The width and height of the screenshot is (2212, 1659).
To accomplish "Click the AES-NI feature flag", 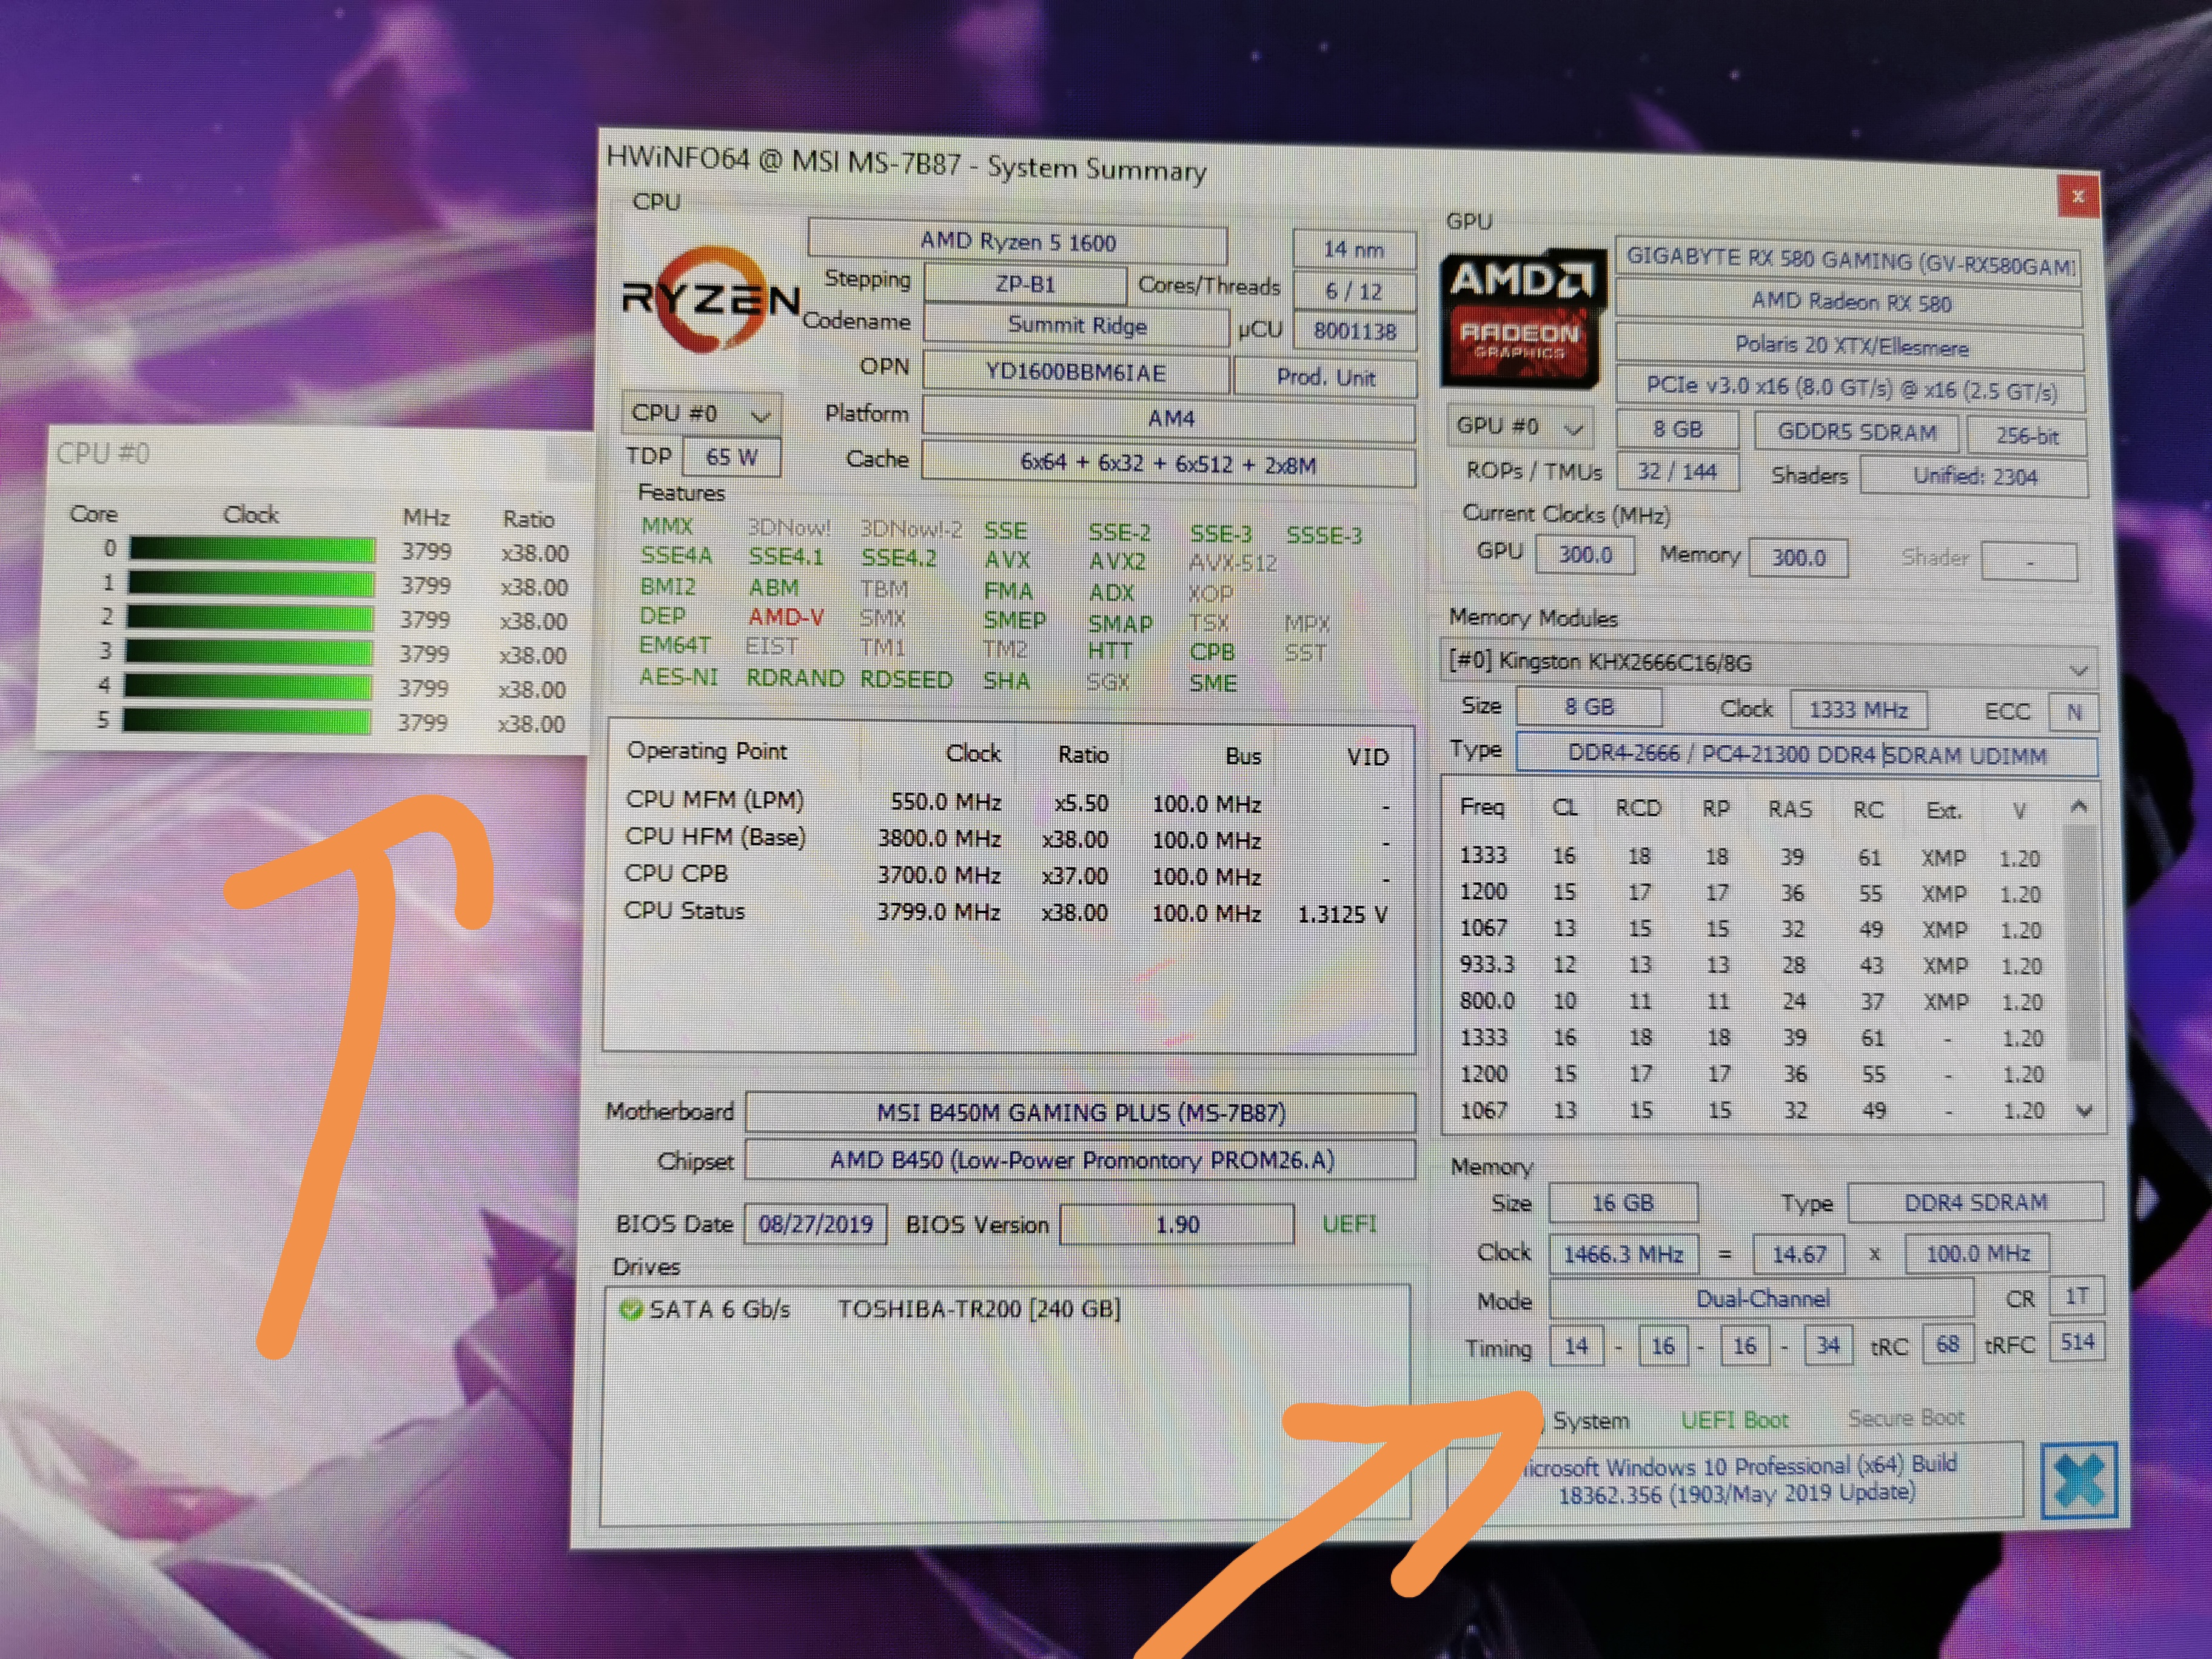I will [678, 677].
